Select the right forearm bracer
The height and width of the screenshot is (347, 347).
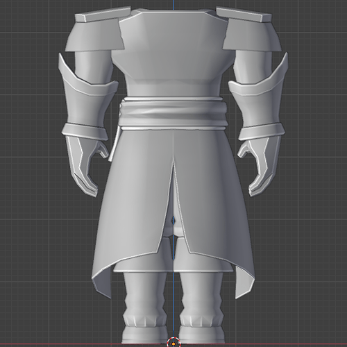[x=261, y=102]
